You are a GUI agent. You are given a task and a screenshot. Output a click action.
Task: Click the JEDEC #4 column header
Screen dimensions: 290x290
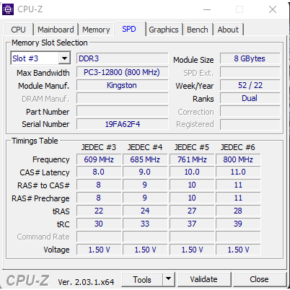point(145,147)
